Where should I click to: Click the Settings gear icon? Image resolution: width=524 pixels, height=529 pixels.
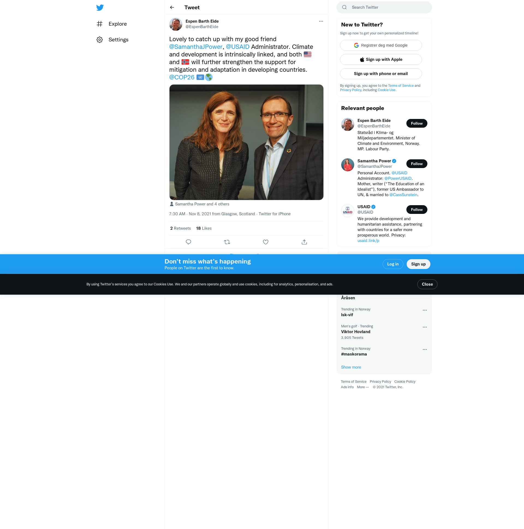tap(100, 40)
